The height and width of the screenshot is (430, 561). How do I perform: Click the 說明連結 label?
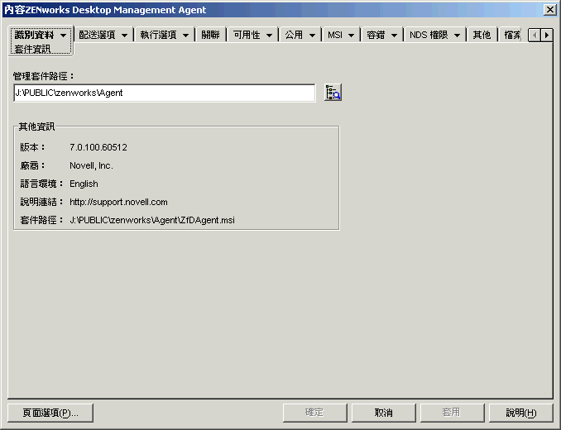coord(41,202)
